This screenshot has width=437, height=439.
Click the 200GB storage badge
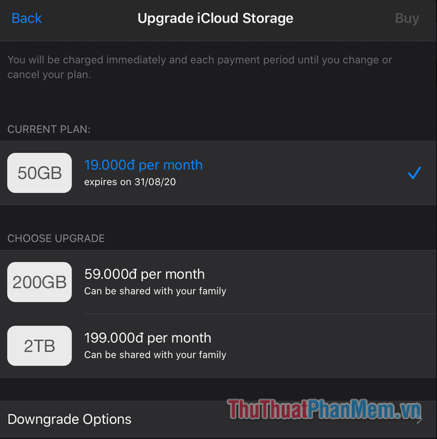[39, 282]
